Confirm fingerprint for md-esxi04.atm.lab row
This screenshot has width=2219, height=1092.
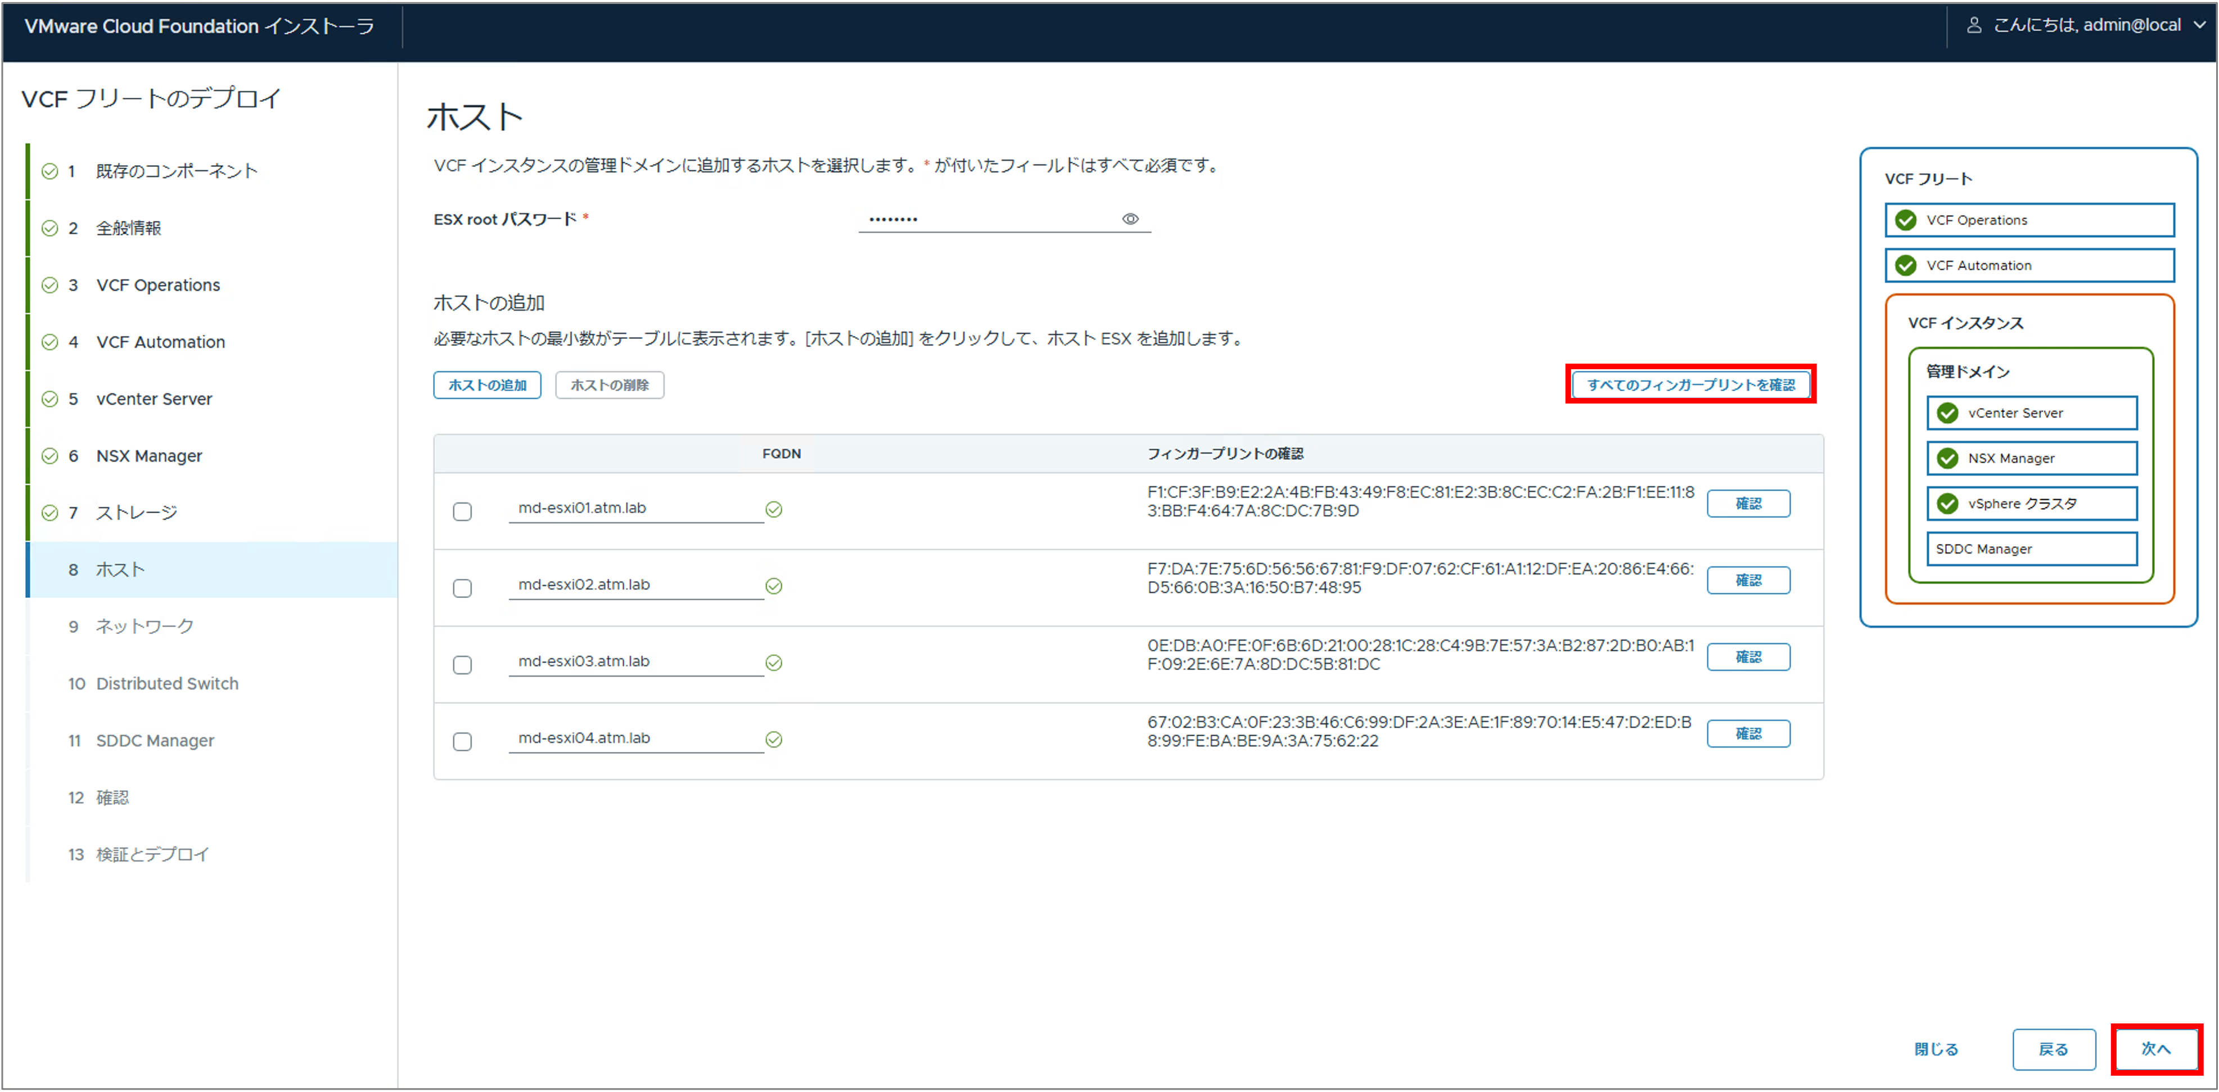[x=1748, y=733]
